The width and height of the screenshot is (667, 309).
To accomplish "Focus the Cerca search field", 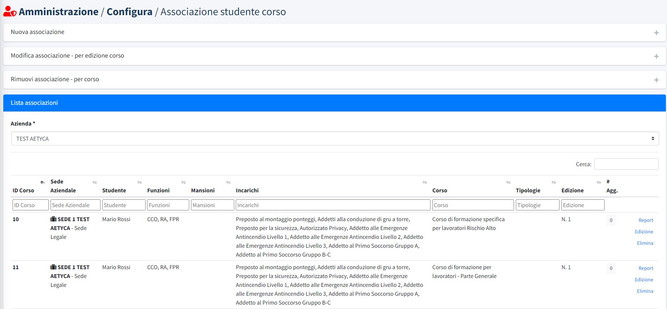I will coord(626,164).
